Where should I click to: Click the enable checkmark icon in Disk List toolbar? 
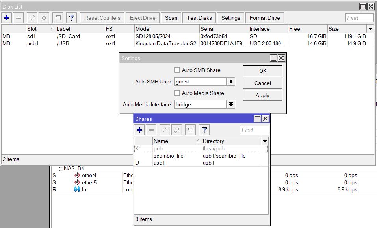pyautogui.click(x=32, y=18)
